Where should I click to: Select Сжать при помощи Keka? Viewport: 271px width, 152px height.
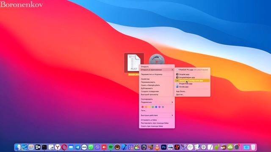[x=157, y=126]
